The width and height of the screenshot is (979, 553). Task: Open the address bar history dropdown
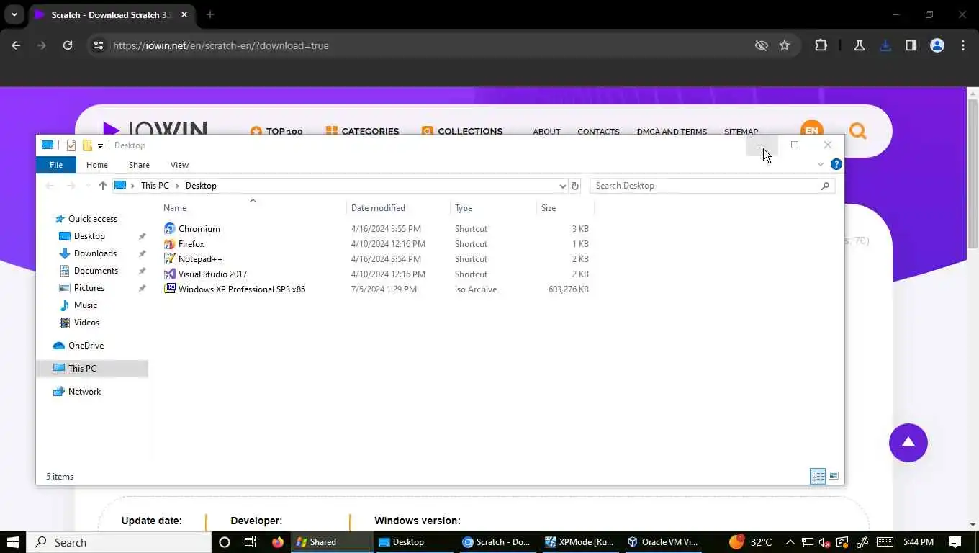click(x=562, y=186)
